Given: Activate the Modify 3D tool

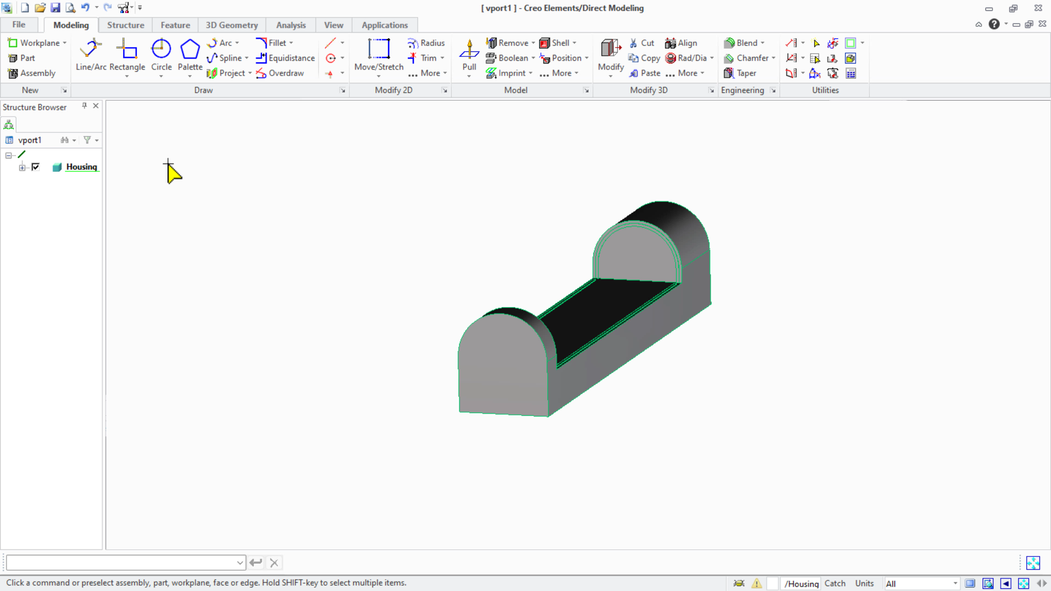Looking at the screenshot, I should 611,55.
